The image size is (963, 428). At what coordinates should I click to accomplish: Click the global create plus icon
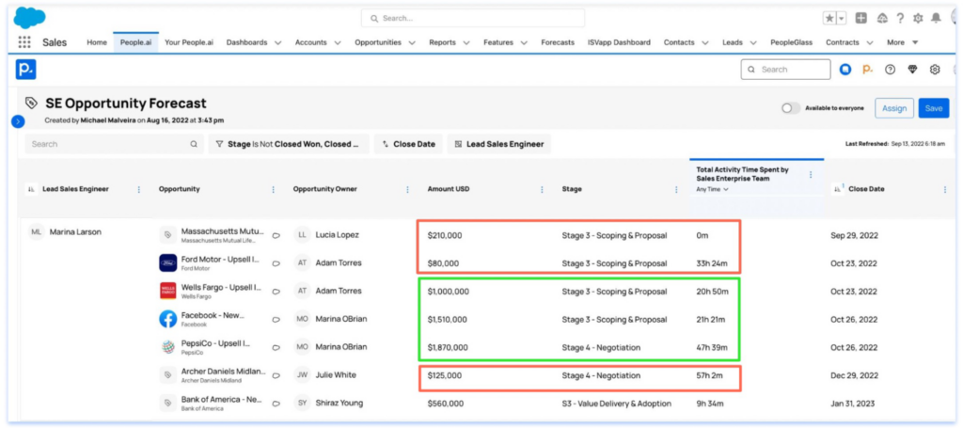861,18
